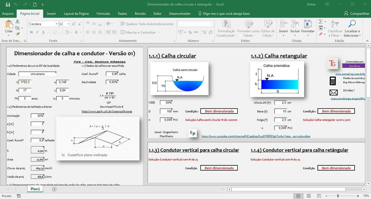Click the Clear eraser icon
This screenshot has width=371, height=199.
[321, 34]
